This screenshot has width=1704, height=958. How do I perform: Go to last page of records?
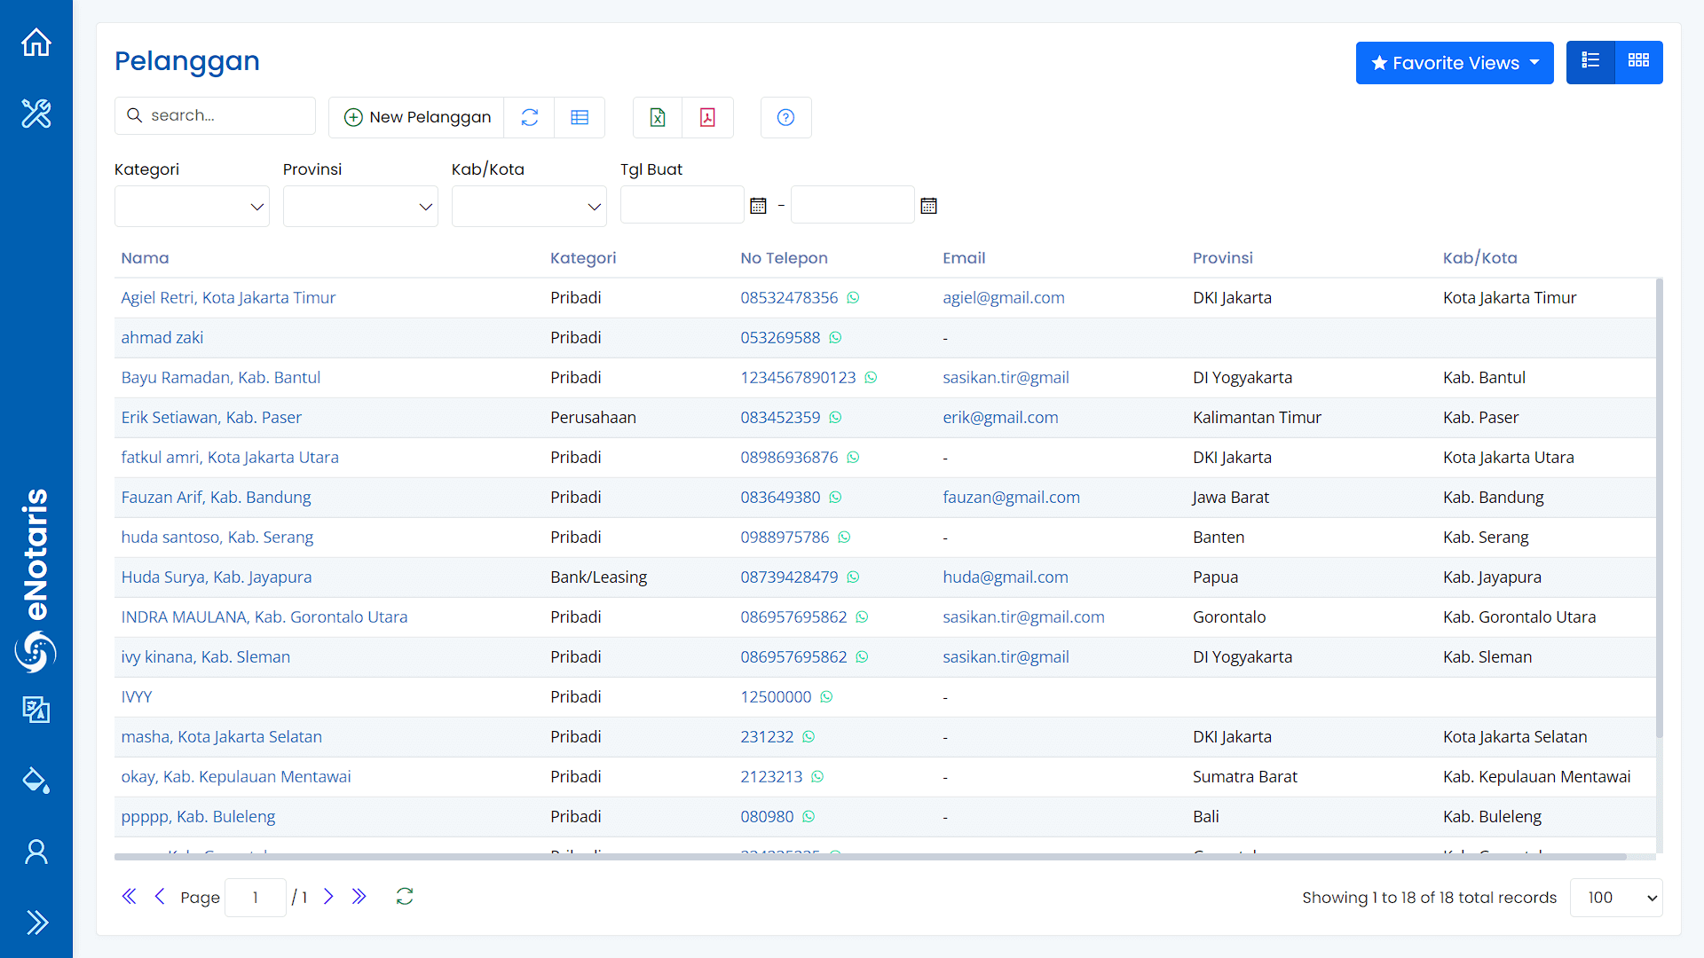(359, 897)
